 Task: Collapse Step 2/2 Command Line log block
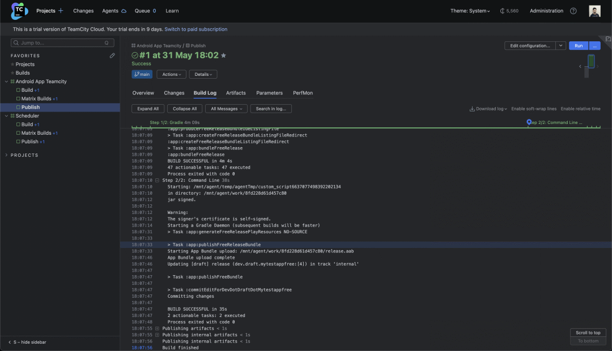coord(158,180)
